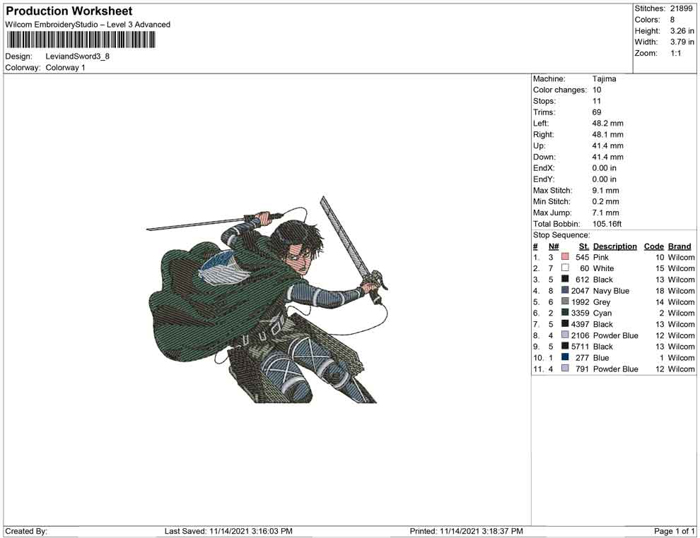Select the Stitches value 21899

coord(681,8)
